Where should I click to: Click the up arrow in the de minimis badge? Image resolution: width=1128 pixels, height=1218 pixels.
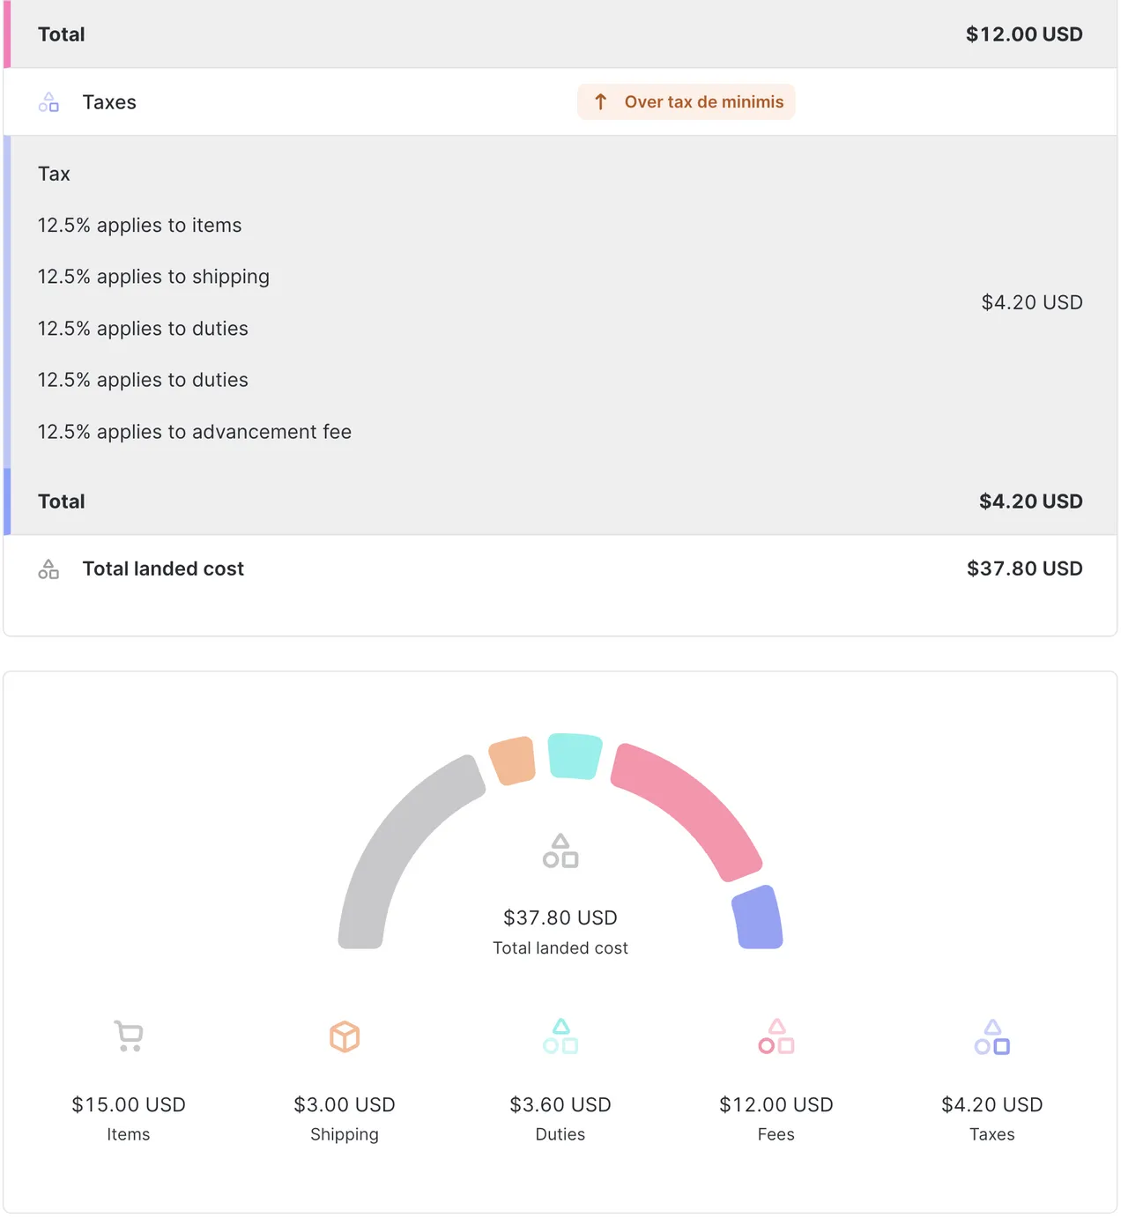601,101
